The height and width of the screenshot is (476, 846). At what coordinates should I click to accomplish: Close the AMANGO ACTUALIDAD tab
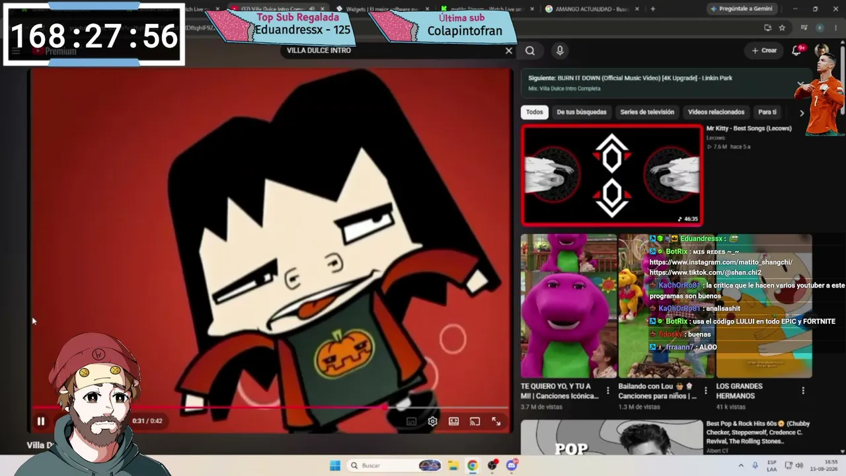[x=638, y=9]
